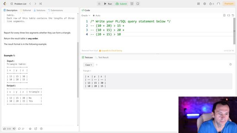Dislike the problem thumbs down icon
The height and width of the screenshot is (133, 237).
coord(14,129)
